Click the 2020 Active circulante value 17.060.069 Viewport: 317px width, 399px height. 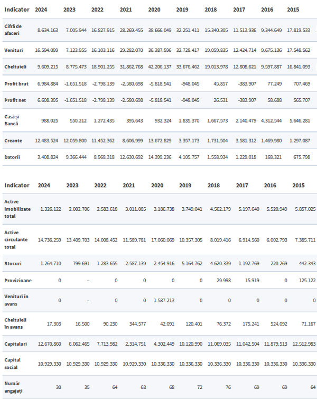pyautogui.click(x=163, y=240)
